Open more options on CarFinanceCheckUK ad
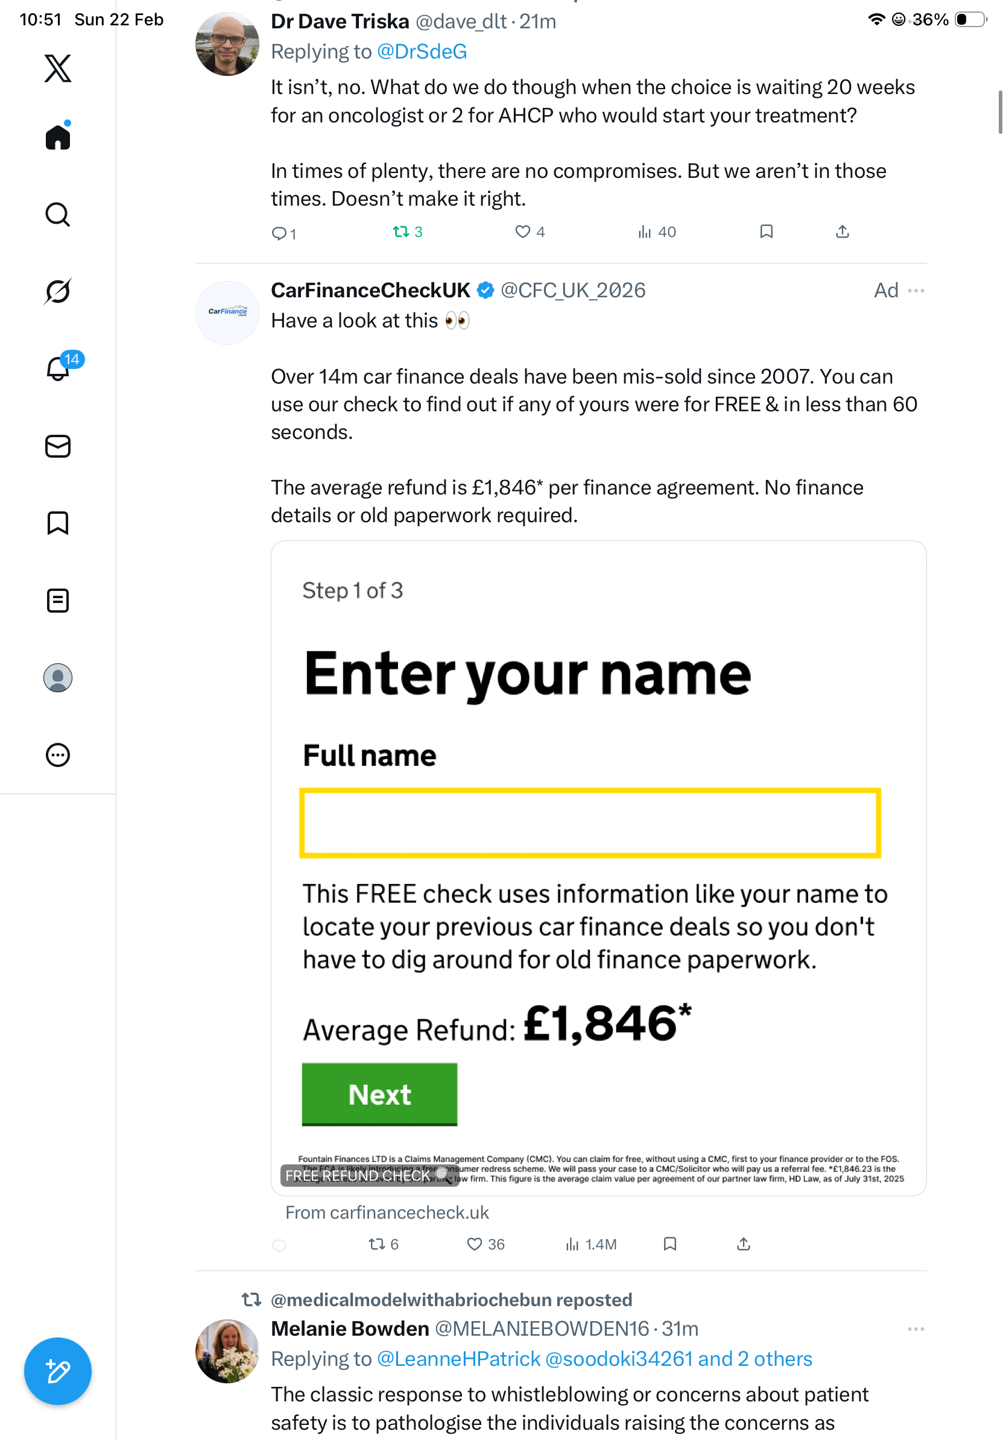 (916, 291)
